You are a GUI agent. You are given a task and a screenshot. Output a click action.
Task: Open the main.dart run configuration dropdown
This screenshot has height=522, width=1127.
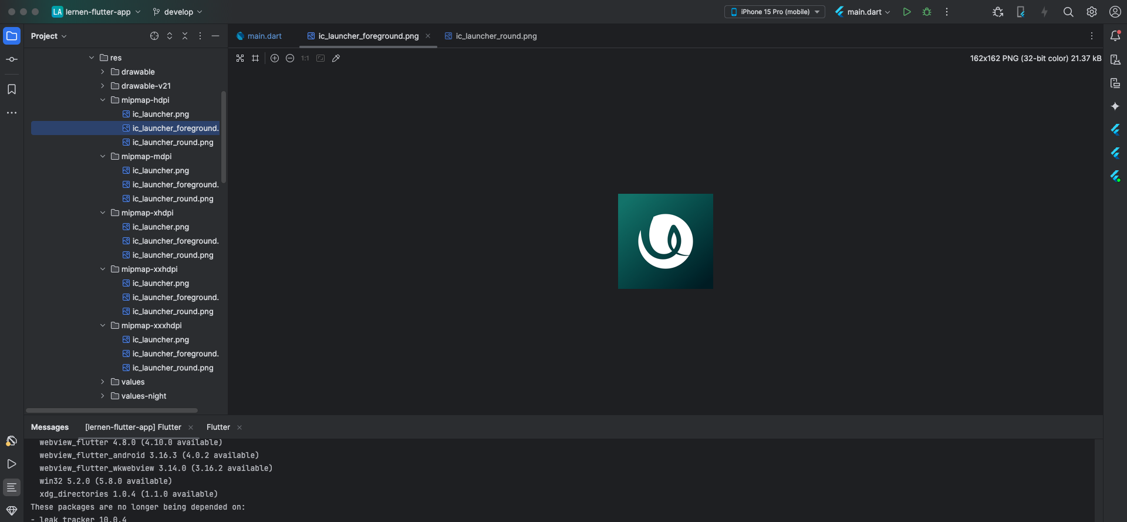(x=863, y=12)
